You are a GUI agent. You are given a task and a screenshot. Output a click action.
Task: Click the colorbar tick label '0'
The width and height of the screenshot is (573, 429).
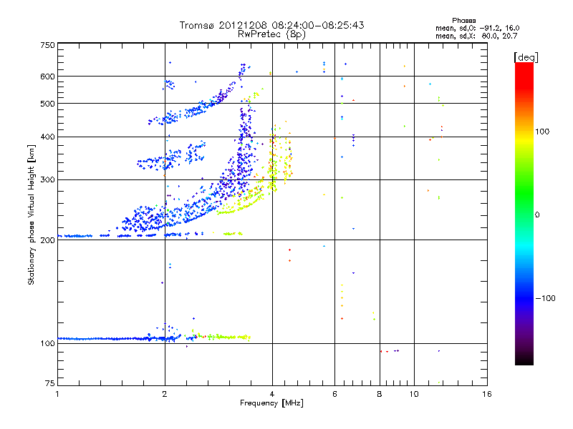point(536,215)
